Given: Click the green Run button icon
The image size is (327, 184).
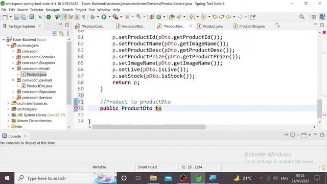Looking at the screenshot, I should (x=104, y=17).
